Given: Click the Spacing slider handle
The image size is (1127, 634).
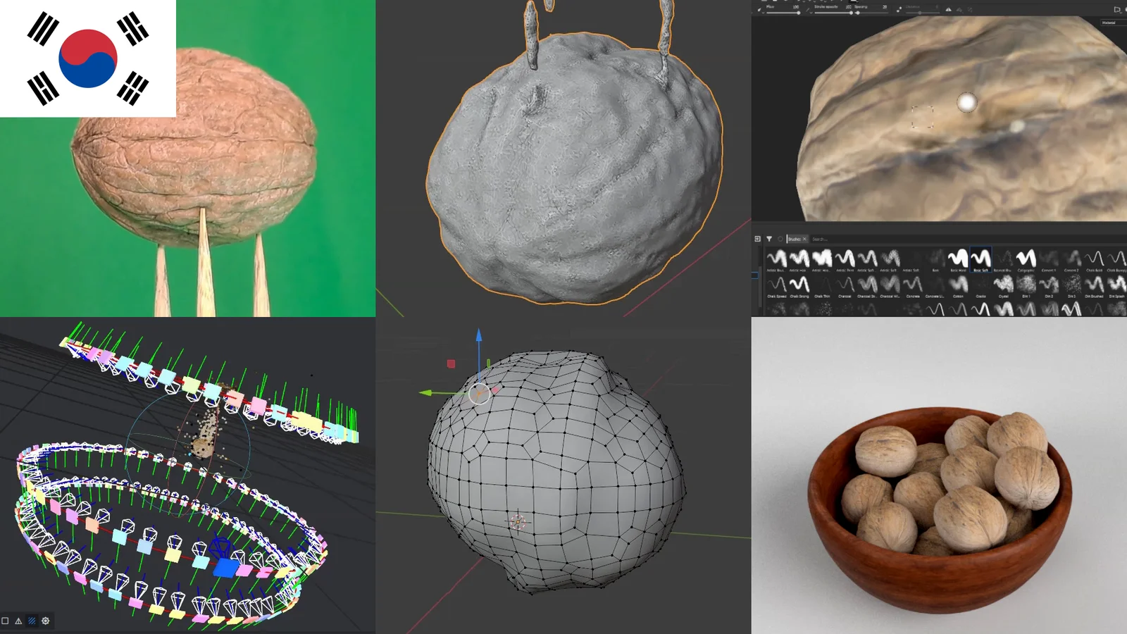Looking at the screenshot, I should click(858, 13).
